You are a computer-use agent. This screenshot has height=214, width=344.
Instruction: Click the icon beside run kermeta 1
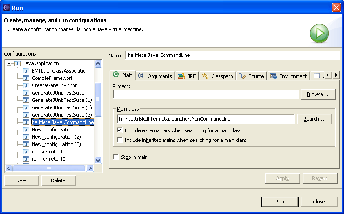point(26,152)
